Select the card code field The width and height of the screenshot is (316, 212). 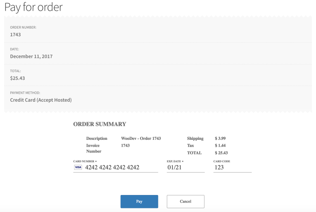[232, 168]
